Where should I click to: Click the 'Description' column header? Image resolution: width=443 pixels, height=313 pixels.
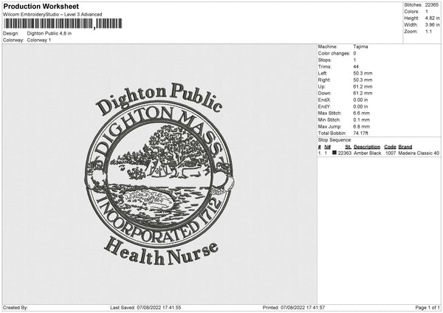367,147
